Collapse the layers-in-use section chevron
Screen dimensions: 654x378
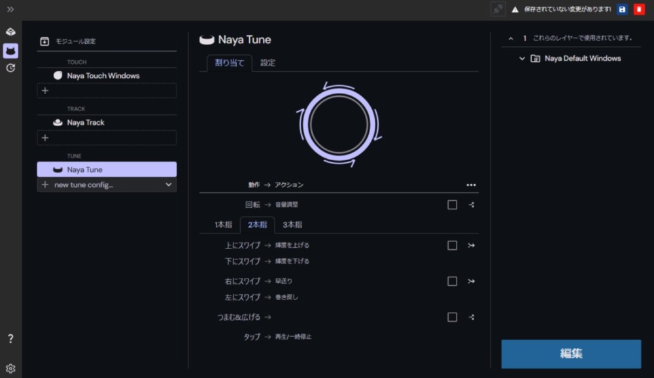click(511, 38)
